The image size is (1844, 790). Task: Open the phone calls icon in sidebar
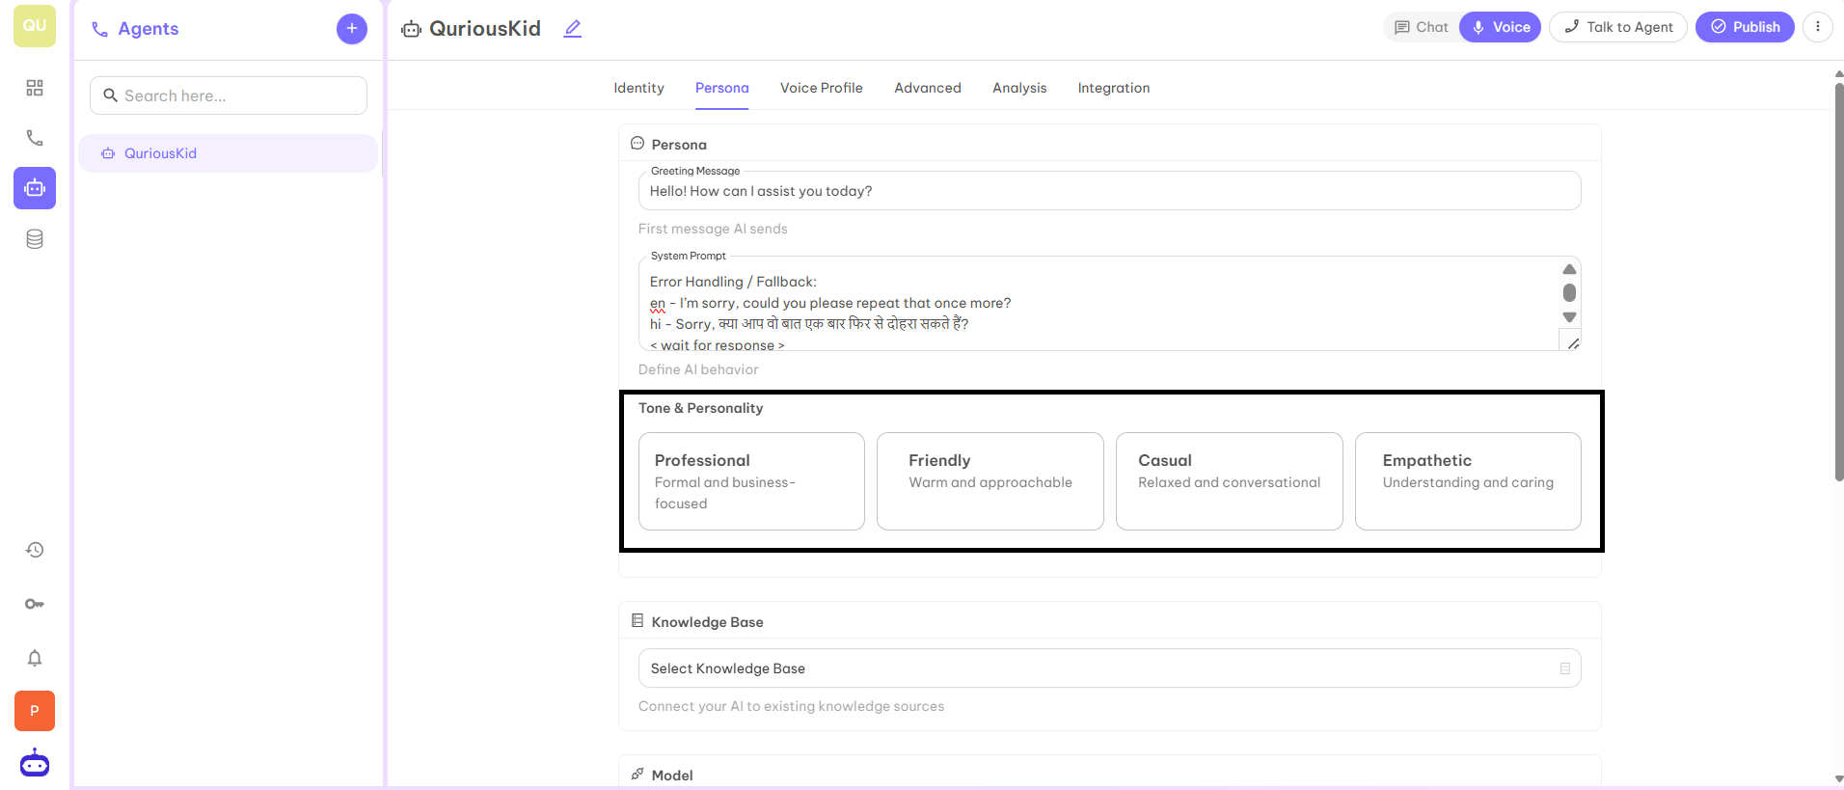pos(35,138)
